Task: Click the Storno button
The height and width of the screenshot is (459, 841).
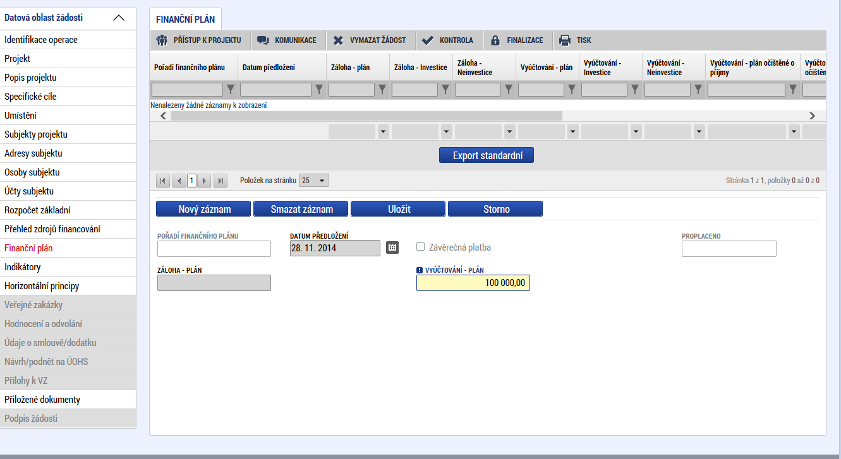Action: (x=496, y=209)
